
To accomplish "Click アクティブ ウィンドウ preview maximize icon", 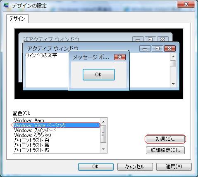I will point(157,49).
